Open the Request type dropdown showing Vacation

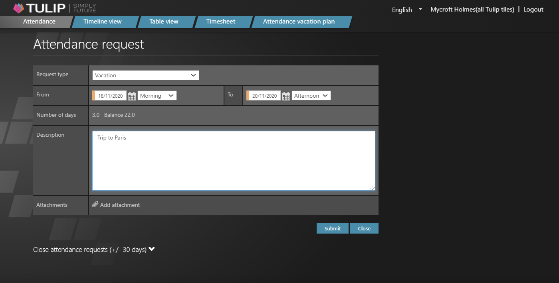145,75
